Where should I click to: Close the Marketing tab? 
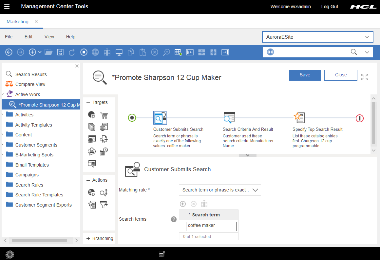click(x=36, y=21)
